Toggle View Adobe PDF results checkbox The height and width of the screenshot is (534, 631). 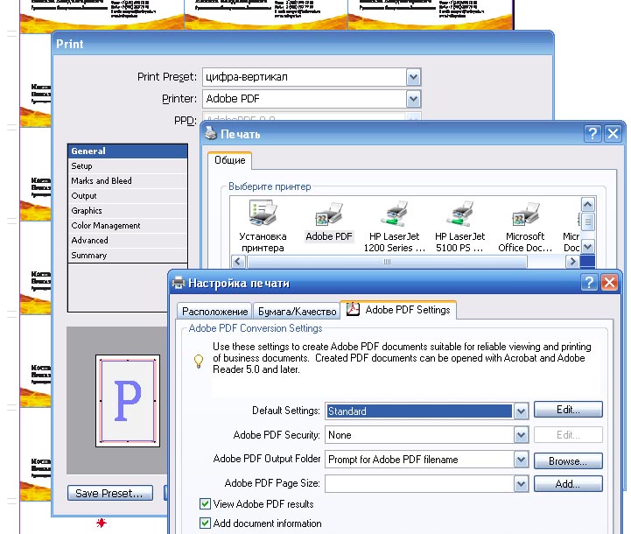(x=205, y=504)
